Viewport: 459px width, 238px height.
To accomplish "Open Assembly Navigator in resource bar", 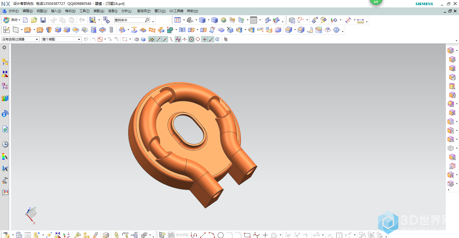I will [x=5, y=62].
